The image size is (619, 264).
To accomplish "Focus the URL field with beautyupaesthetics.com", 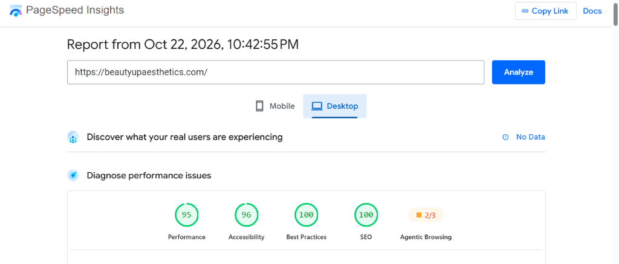I will 276,72.
